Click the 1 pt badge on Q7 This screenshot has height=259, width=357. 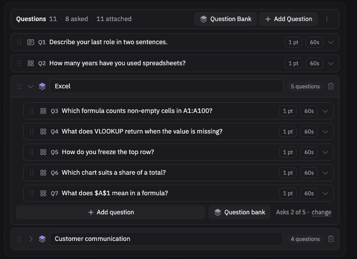[288, 193]
